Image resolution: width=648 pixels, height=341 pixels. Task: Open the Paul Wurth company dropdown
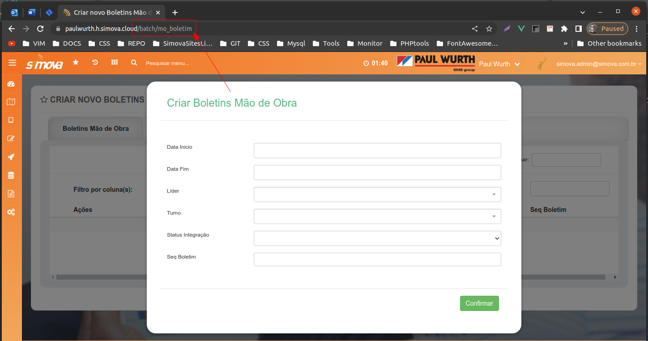click(x=499, y=64)
